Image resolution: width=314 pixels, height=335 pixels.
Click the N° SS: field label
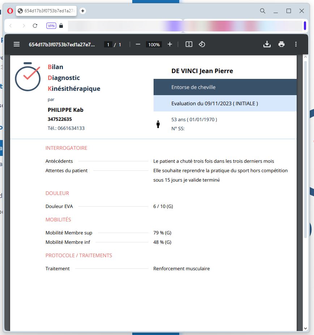click(178, 129)
